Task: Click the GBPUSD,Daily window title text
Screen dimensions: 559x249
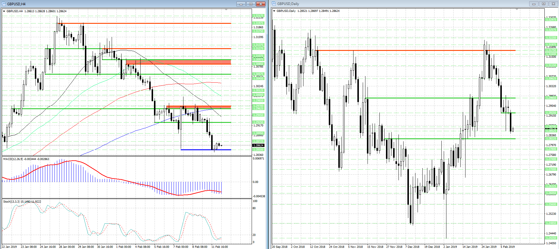Action: pyautogui.click(x=288, y=4)
